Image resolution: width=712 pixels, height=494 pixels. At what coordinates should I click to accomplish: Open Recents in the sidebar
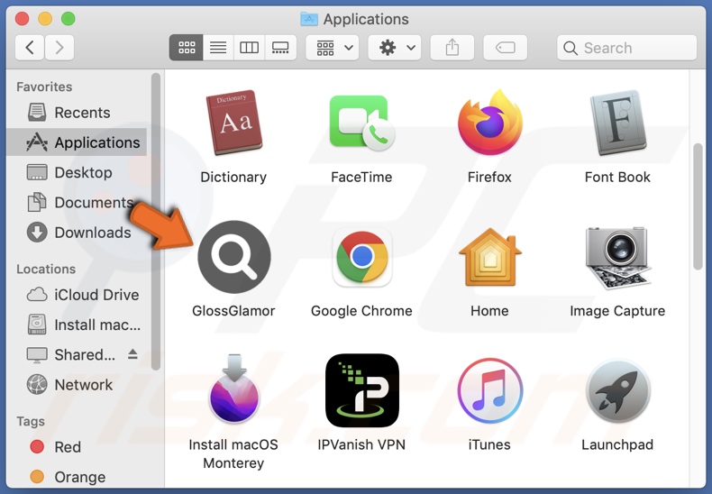tap(77, 112)
